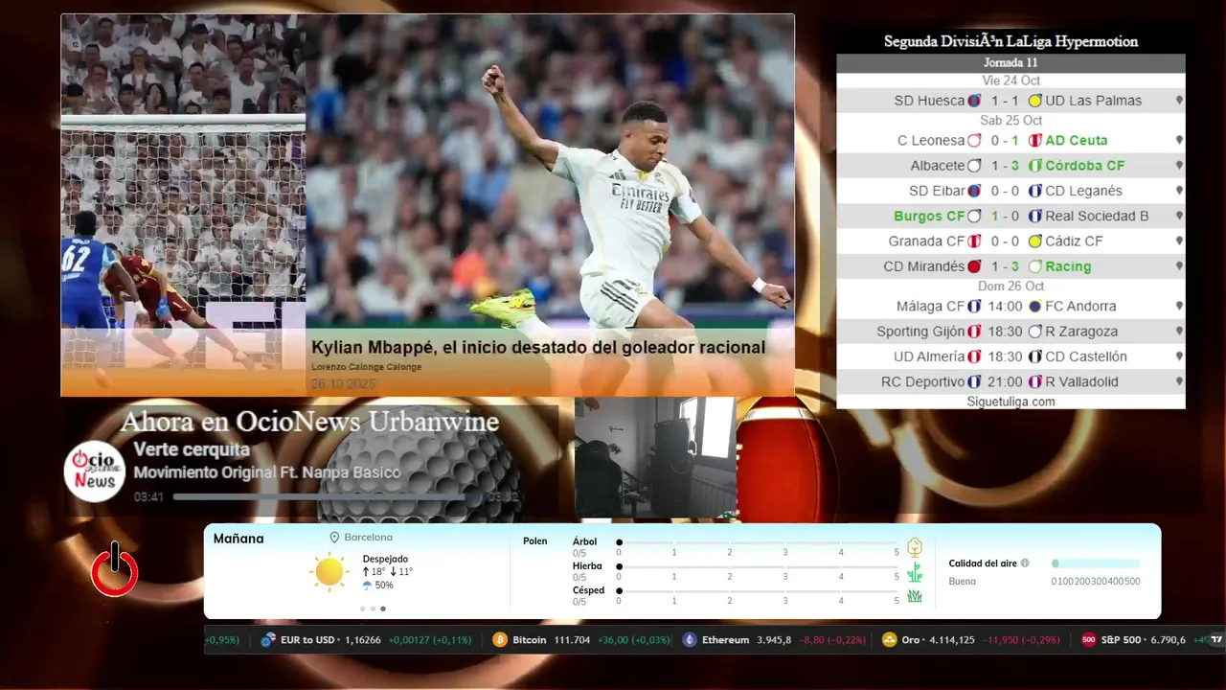Click the air quality level bar

point(1096,563)
